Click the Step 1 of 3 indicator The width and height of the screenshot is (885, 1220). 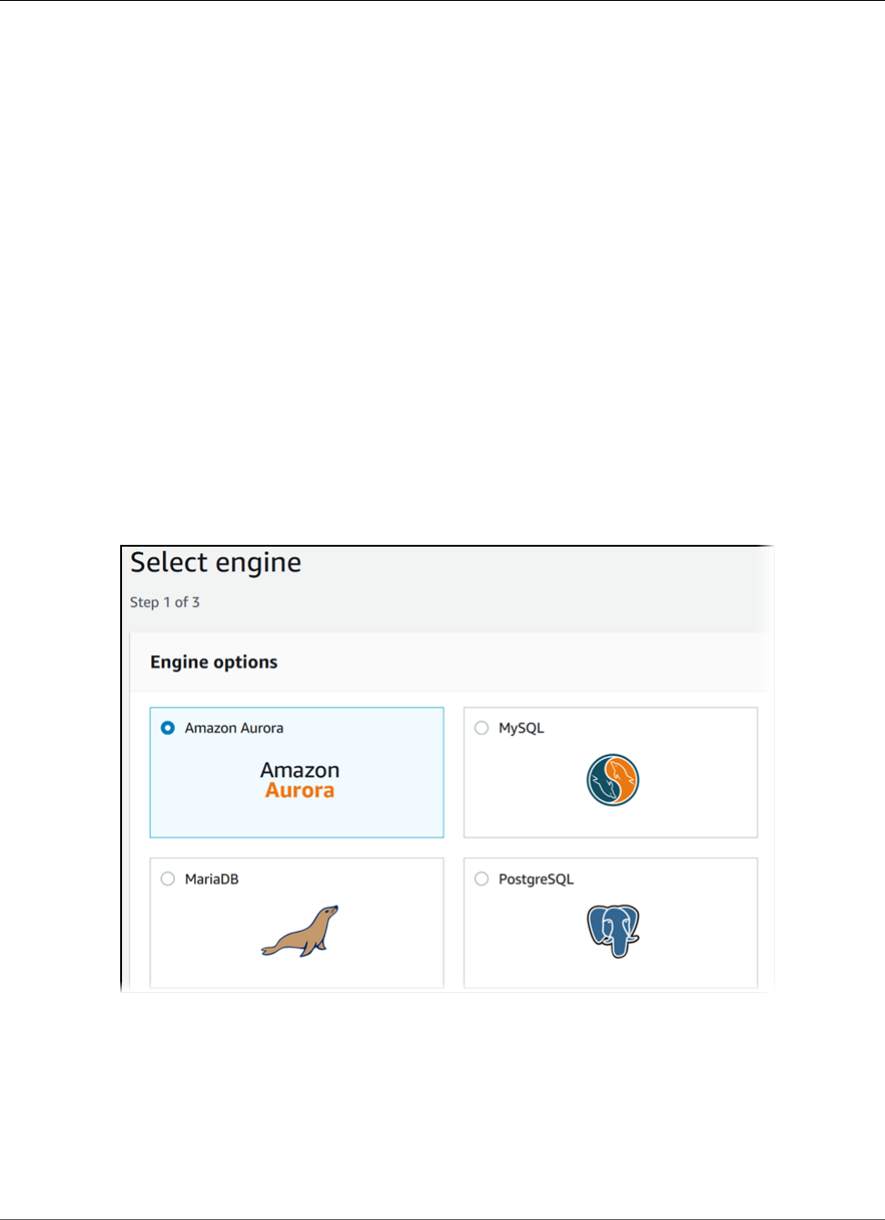165,602
